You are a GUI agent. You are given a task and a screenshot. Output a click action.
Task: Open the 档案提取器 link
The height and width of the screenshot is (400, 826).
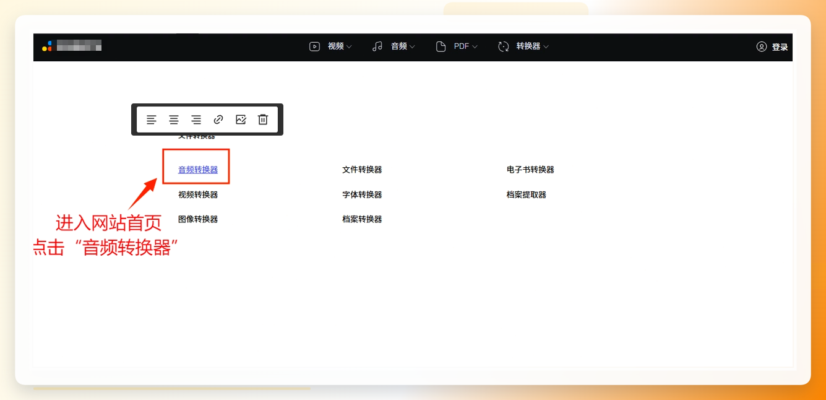527,194
